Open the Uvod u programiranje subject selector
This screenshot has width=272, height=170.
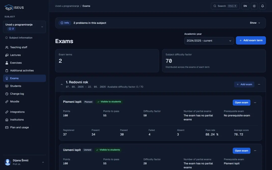click(24, 27)
